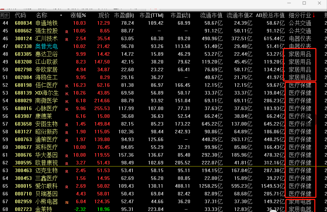Click row number 55
This screenshot has width=327, height=212.
point(5,109)
